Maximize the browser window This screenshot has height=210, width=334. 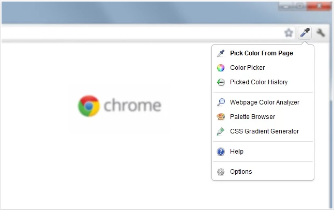[300, 6]
